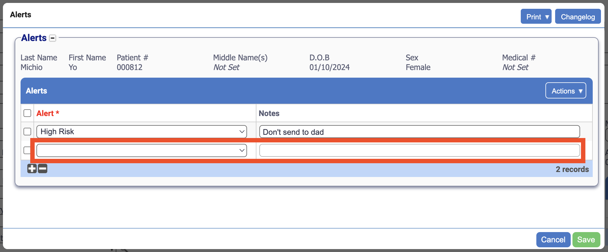The height and width of the screenshot is (252, 608).
Task: Expand the Actions menu
Action: 565,91
